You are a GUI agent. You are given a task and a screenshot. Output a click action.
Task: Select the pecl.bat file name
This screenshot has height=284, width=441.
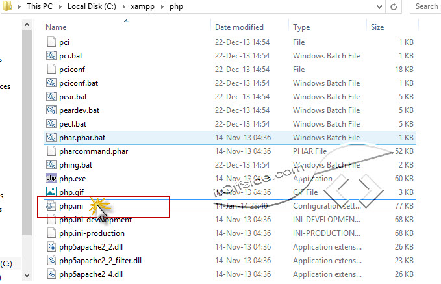pyautogui.click(x=73, y=124)
